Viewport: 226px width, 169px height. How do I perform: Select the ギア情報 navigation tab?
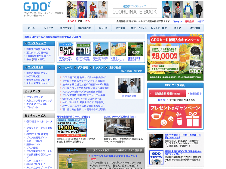[120, 28]
